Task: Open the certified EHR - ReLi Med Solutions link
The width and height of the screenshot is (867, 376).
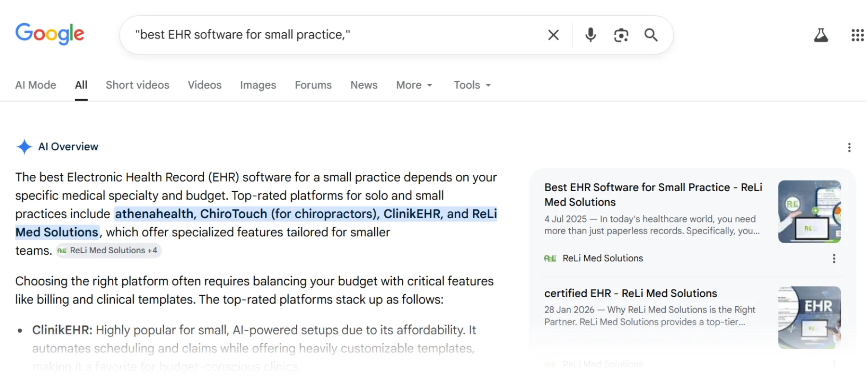Action: pyautogui.click(x=631, y=293)
